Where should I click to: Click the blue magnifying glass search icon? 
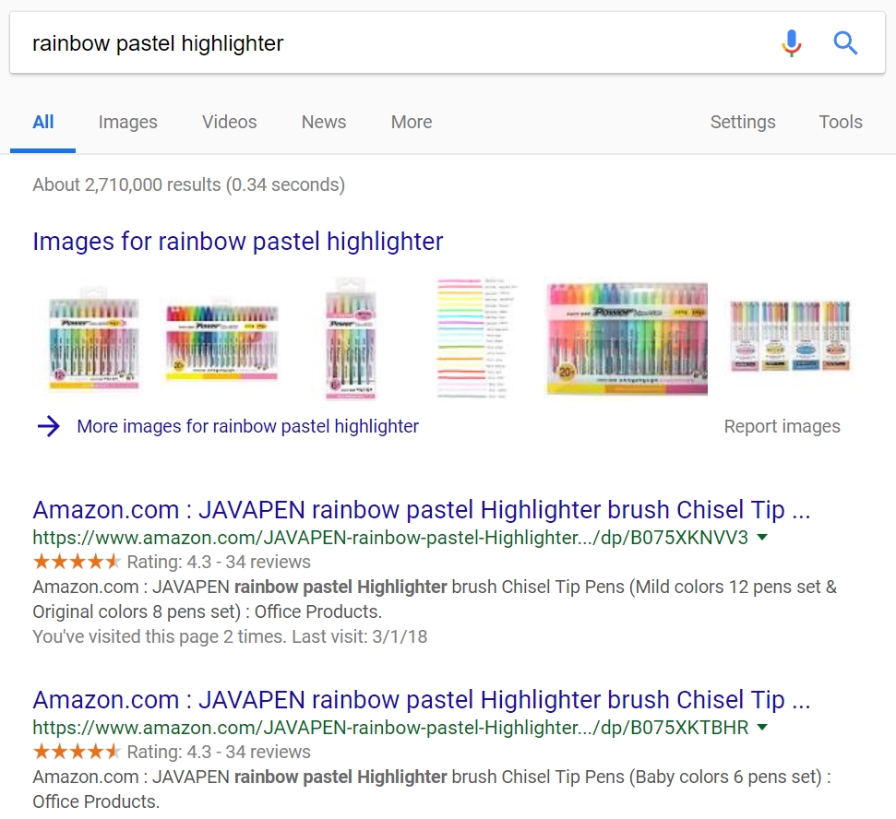(845, 42)
